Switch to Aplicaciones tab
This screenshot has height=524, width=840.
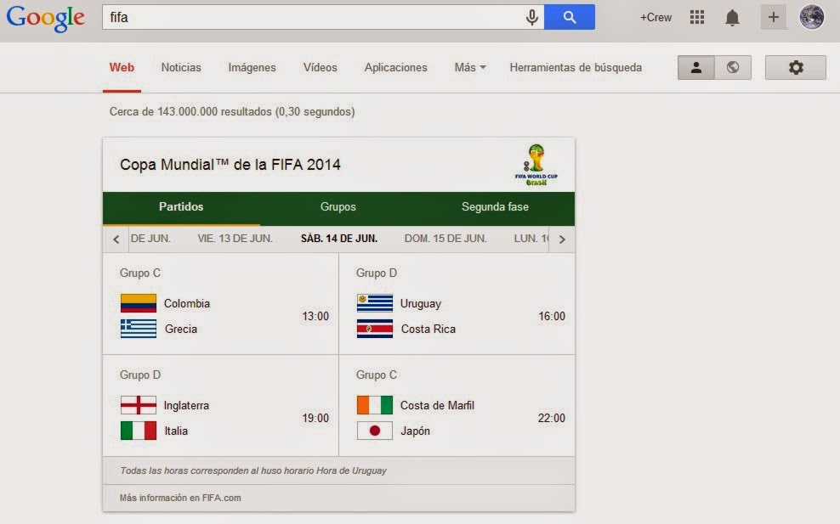[396, 67]
